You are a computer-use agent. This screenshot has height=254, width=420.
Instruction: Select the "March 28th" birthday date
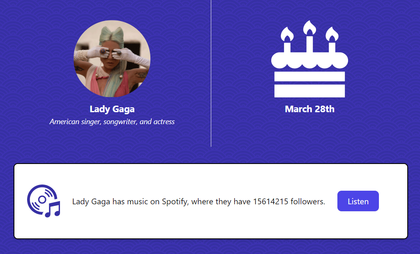[x=309, y=109]
